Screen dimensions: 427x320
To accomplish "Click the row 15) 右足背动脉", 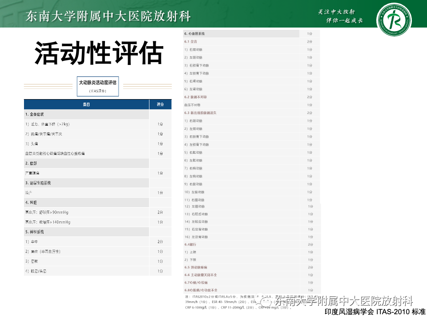I will click(x=252, y=229).
